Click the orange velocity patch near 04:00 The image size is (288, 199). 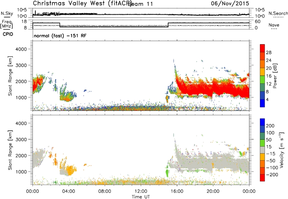[x=70, y=170]
